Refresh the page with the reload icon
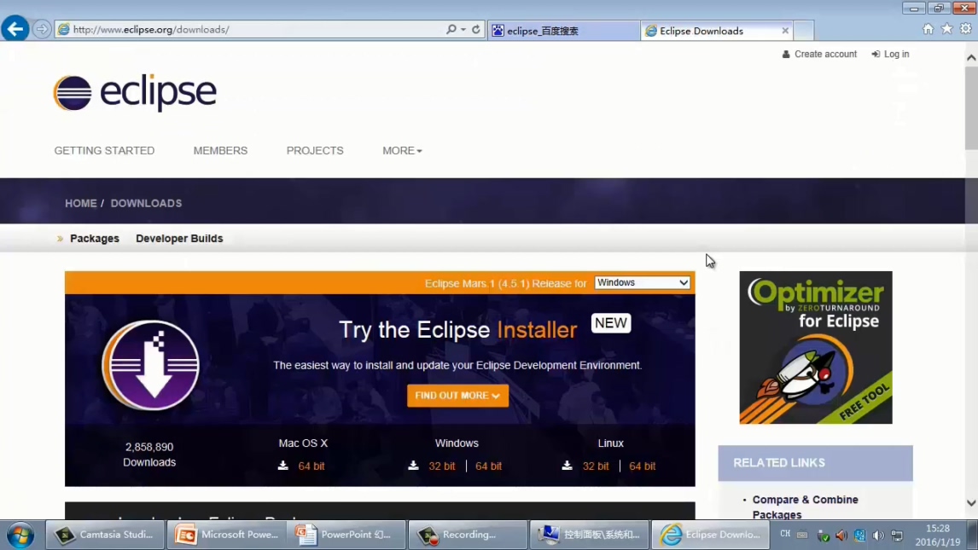Viewport: 978px width, 550px height. tap(476, 29)
